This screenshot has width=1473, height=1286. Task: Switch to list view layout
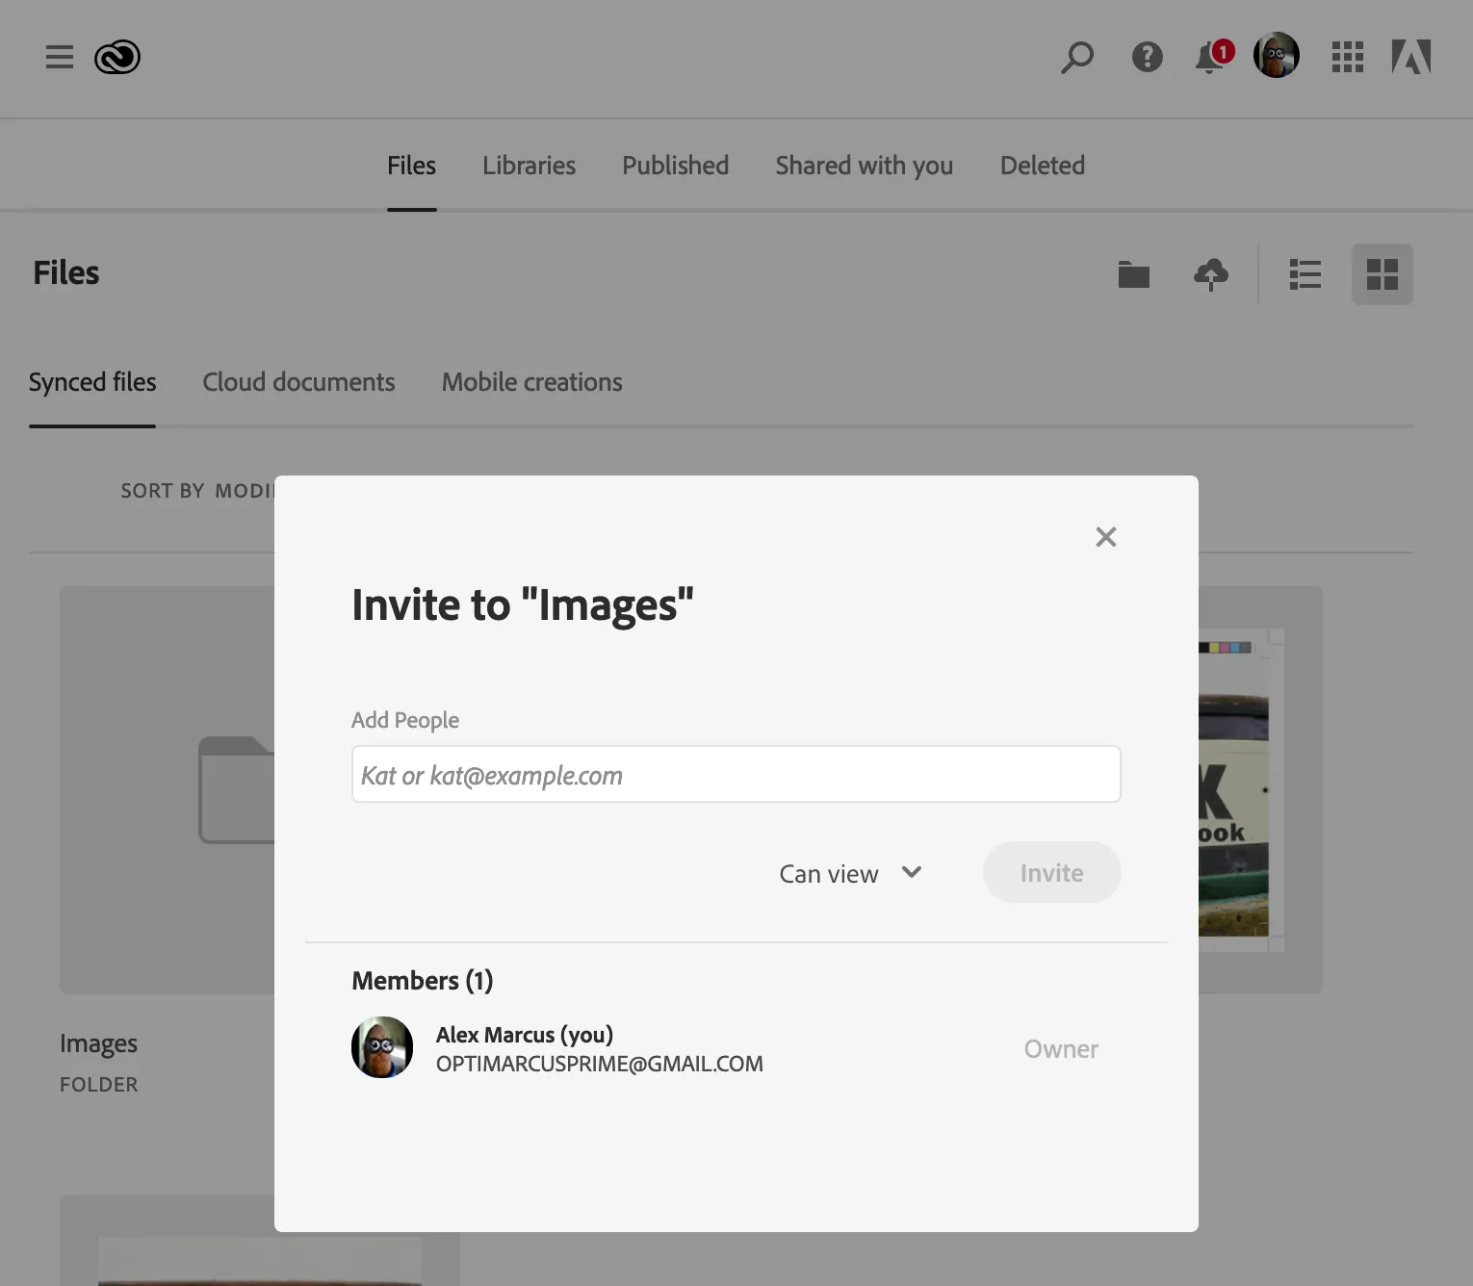click(x=1305, y=274)
